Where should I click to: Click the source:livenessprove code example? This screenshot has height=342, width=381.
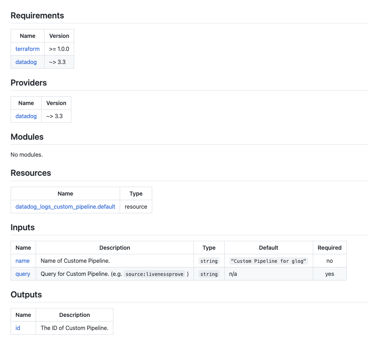(x=155, y=274)
